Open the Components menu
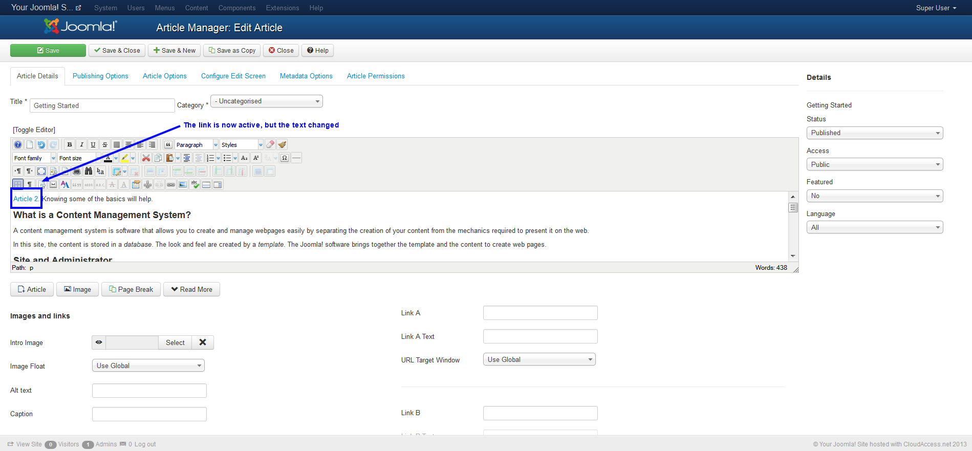 (x=237, y=8)
